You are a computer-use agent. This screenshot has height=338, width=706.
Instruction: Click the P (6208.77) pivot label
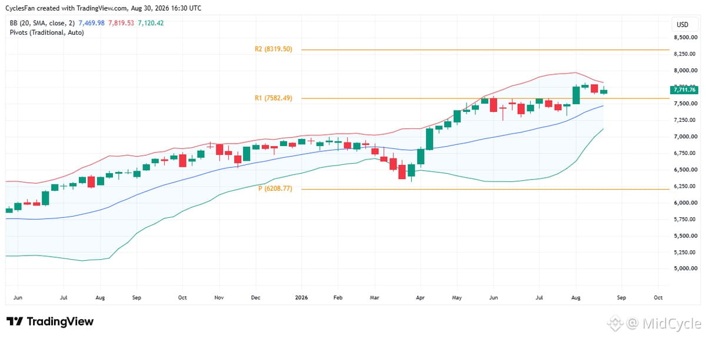pyautogui.click(x=275, y=189)
